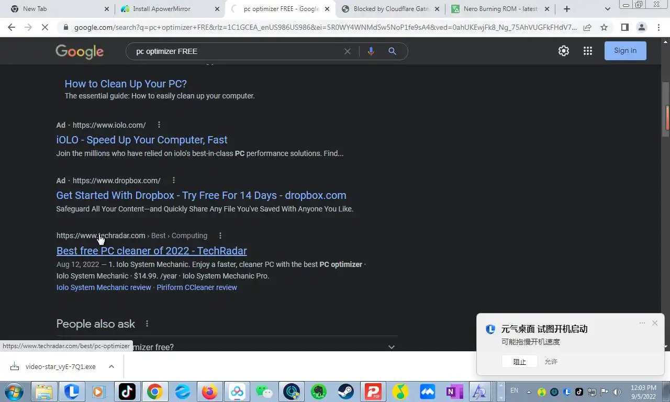Viewport: 670px width, 402px height.
Task: Switch to the New Tab tab
Action: pyautogui.click(x=59, y=9)
